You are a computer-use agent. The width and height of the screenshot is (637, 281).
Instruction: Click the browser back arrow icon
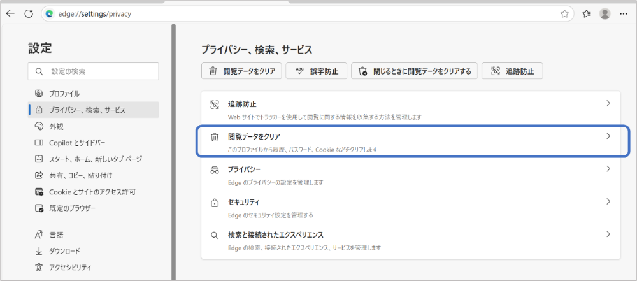pyautogui.click(x=11, y=14)
